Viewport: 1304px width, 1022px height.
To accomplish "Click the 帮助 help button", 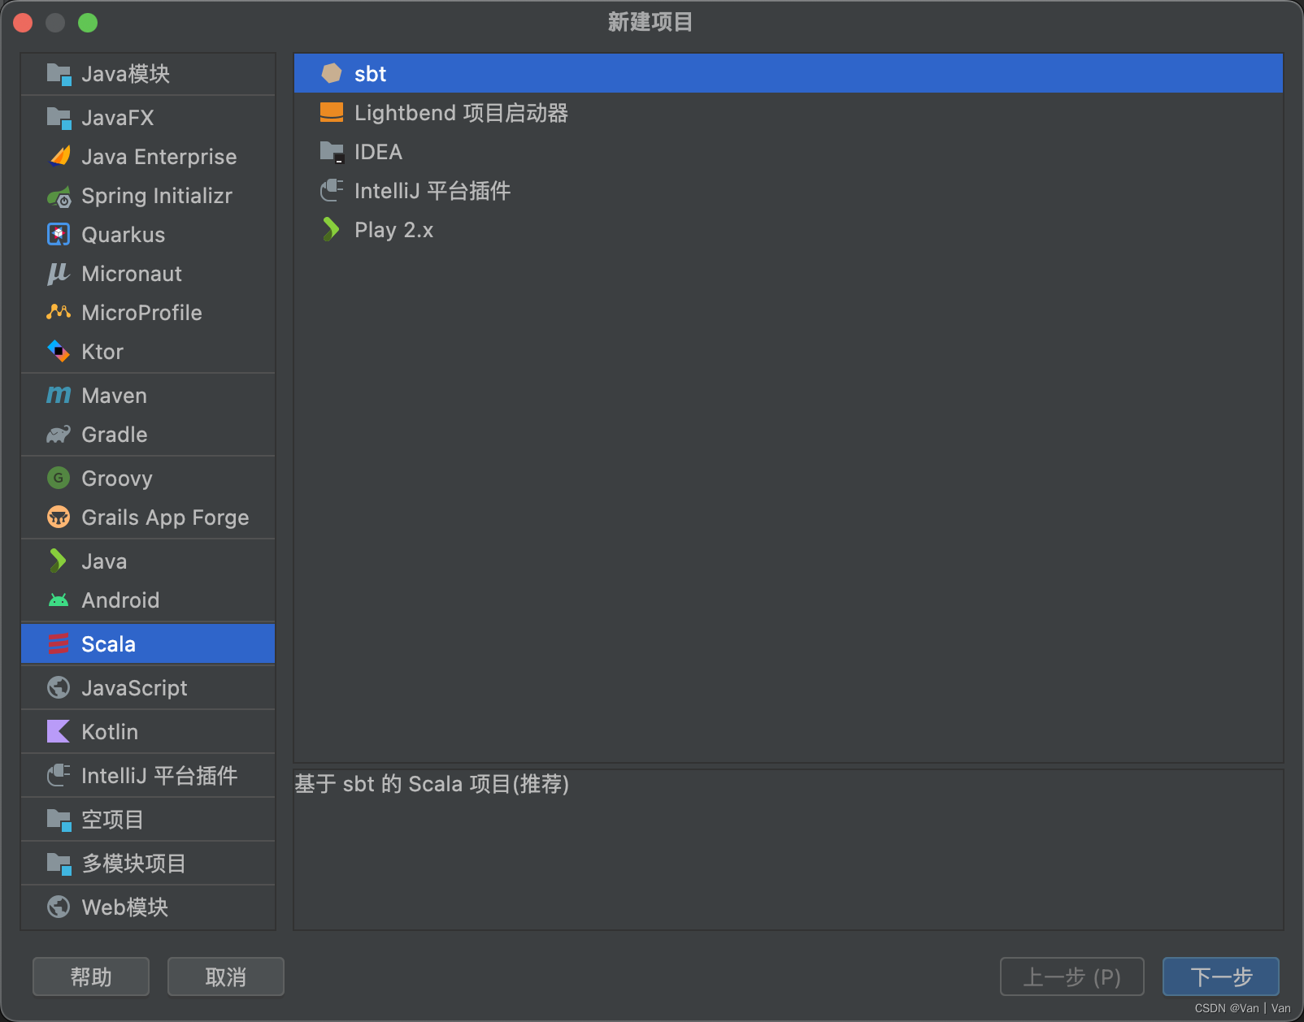I will pos(91,977).
